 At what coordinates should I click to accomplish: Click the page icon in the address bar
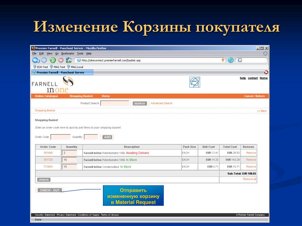[79, 60]
